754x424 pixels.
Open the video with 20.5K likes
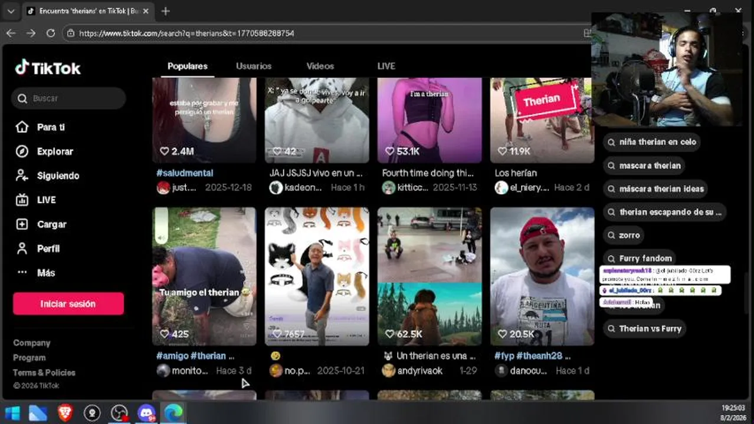point(542,276)
